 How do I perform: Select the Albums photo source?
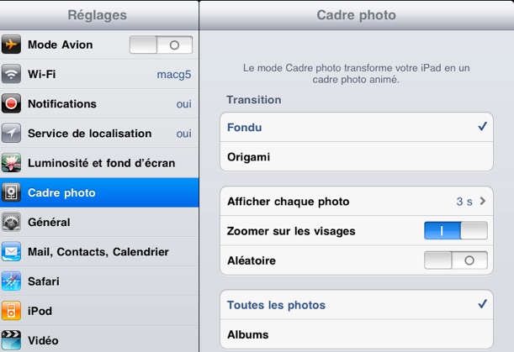[357, 334]
